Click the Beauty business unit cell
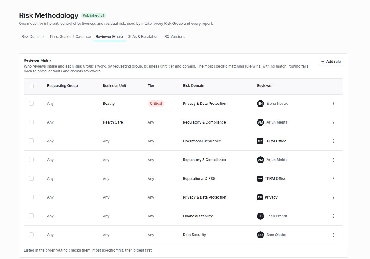This screenshot has width=370, height=259. click(x=109, y=104)
